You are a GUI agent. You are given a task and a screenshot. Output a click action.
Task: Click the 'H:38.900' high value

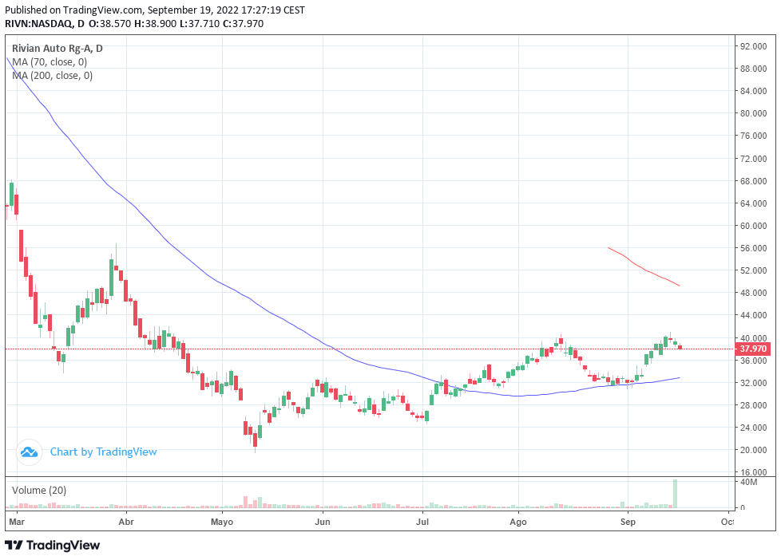[156, 23]
